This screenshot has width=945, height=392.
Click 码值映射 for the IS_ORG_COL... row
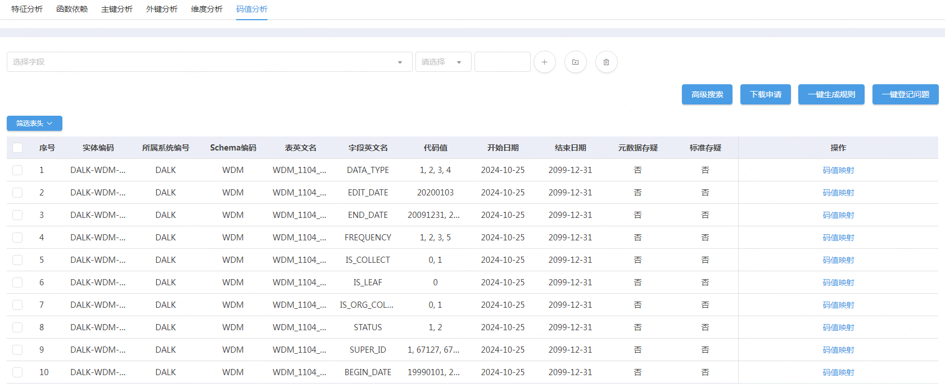coord(838,305)
